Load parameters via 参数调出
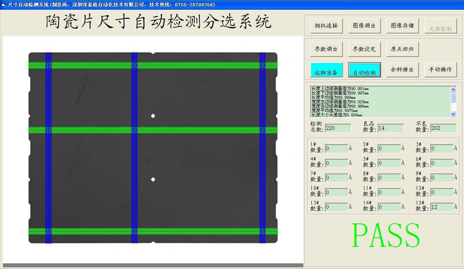The width and height of the screenshot is (464, 269). (x=326, y=49)
